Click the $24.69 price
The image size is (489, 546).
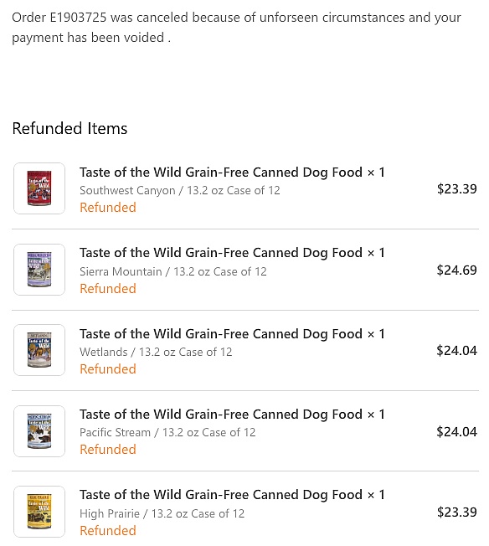456,270
